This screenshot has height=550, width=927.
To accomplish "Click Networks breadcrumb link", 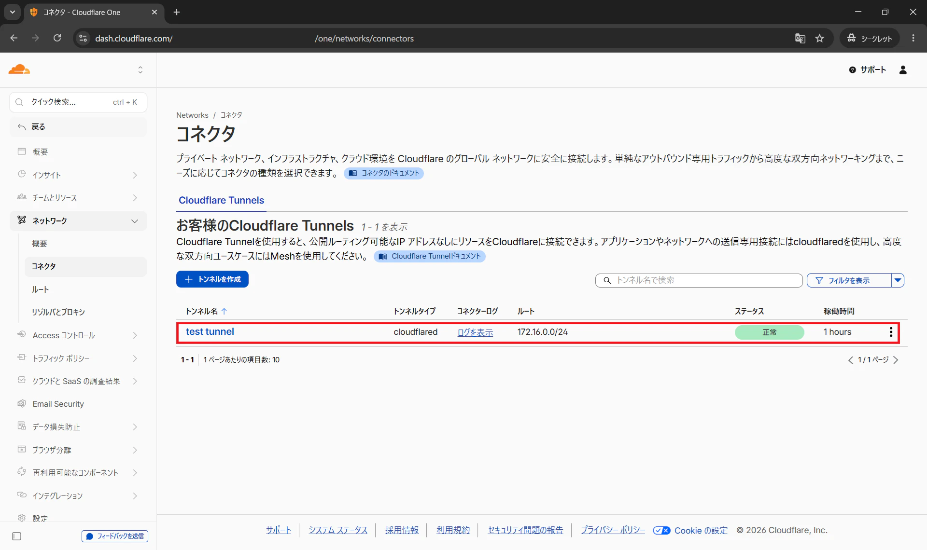I will tap(192, 115).
